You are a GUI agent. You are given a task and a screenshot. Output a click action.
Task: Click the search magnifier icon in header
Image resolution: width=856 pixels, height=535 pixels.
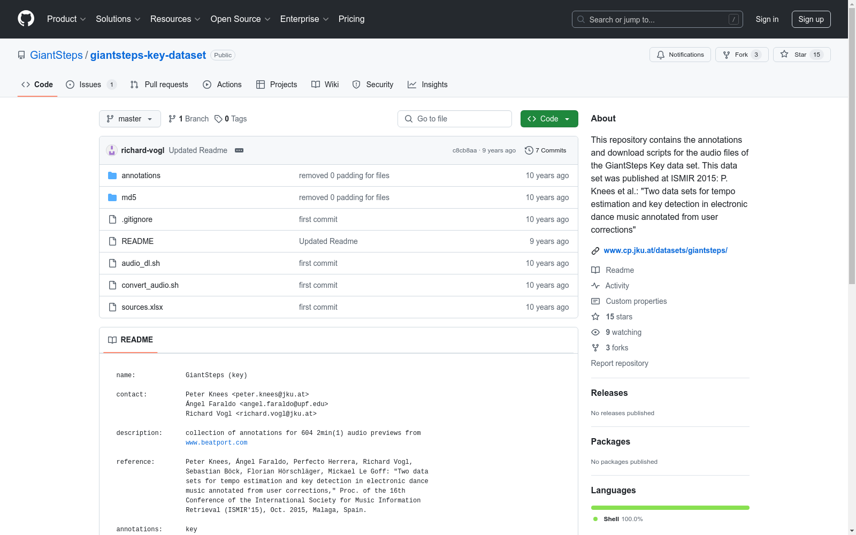tap(581, 19)
